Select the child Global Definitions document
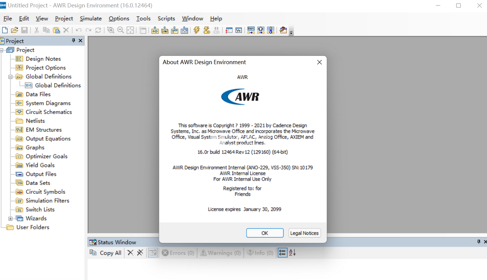This screenshot has width=487, height=280. [58, 85]
